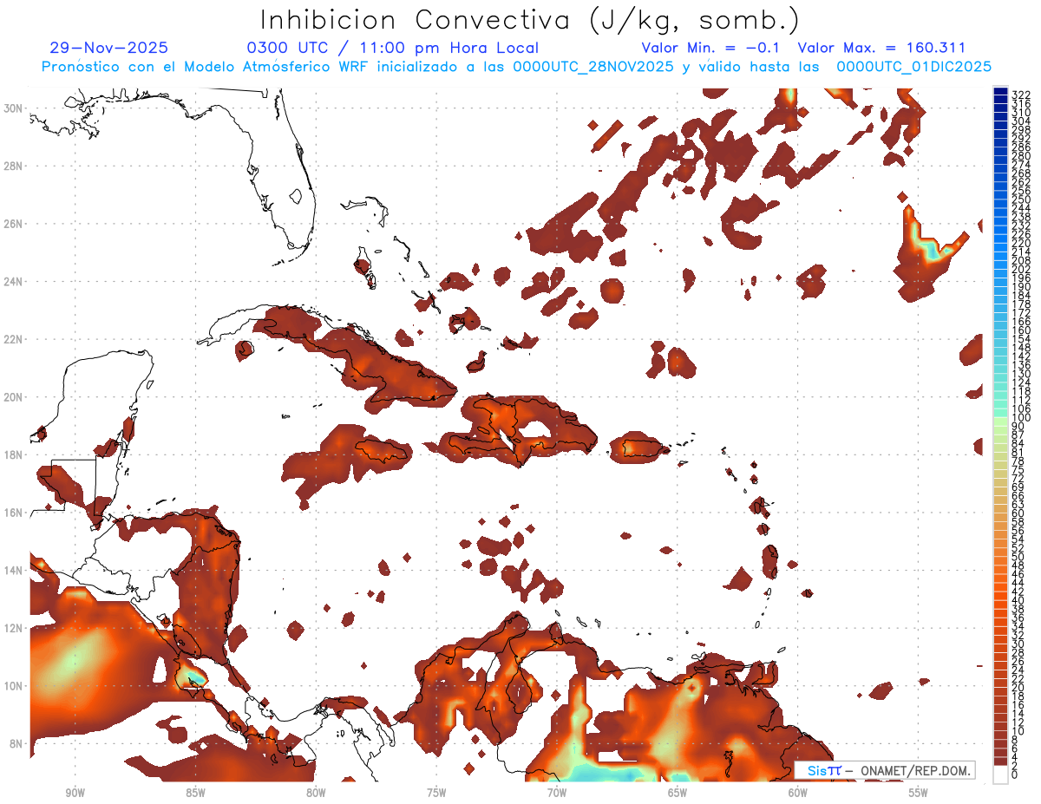Click the '55W' longitude label
This screenshot has height=804, width=1041.
pyautogui.click(x=919, y=793)
